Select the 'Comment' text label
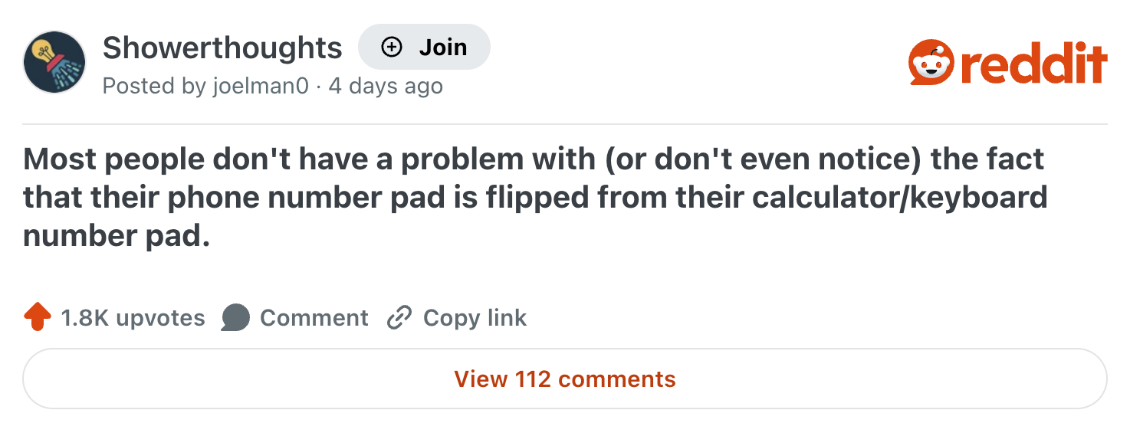1130x446 pixels. (x=314, y=317)
